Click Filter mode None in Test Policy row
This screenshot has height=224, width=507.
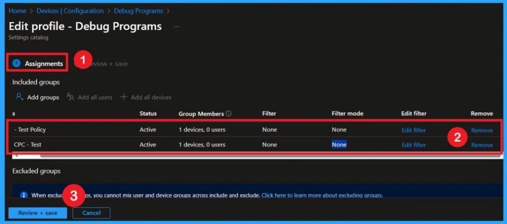pos(339,130)
